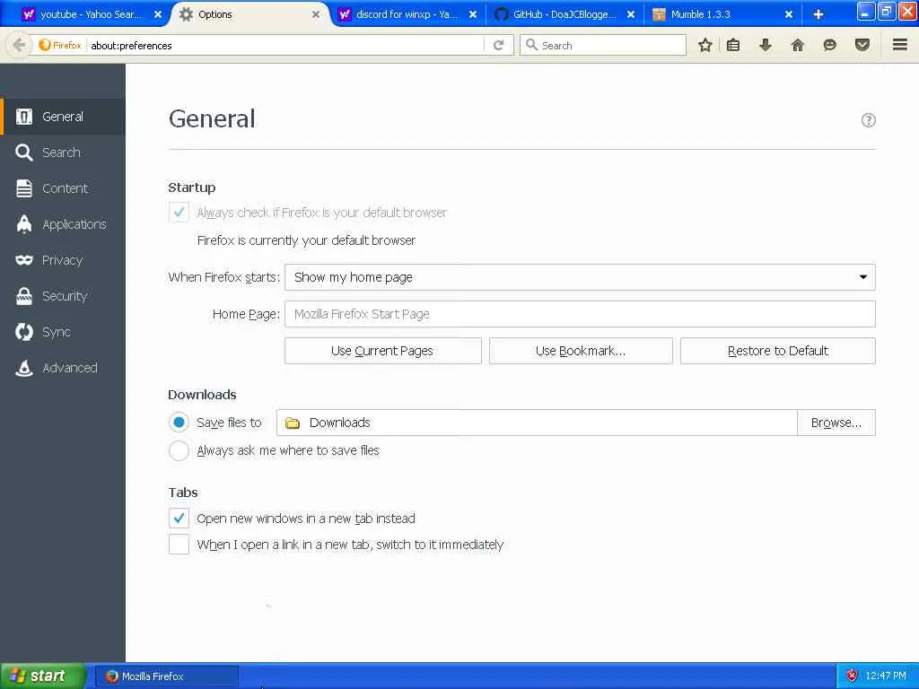The image size is (919, 689).
Task: Click the help question mark icon
Action: click(x=869, y=120)
